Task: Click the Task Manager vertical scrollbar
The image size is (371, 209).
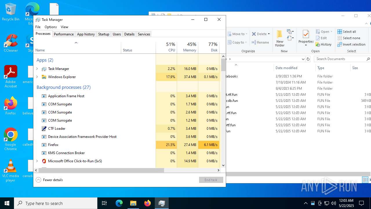Action: click(223, 65)
